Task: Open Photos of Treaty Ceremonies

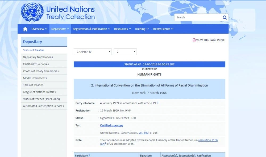Action: 41,71
